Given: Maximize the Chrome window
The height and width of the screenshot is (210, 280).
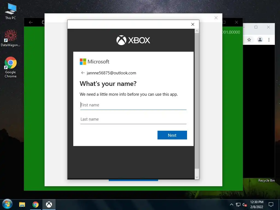Looking at the screenshot, I should (x=256, y=27).
